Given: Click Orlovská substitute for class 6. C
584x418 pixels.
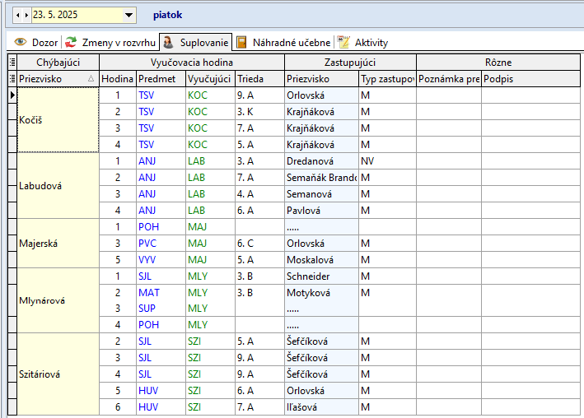Looking at the screenshot, I should pos(321,243).
